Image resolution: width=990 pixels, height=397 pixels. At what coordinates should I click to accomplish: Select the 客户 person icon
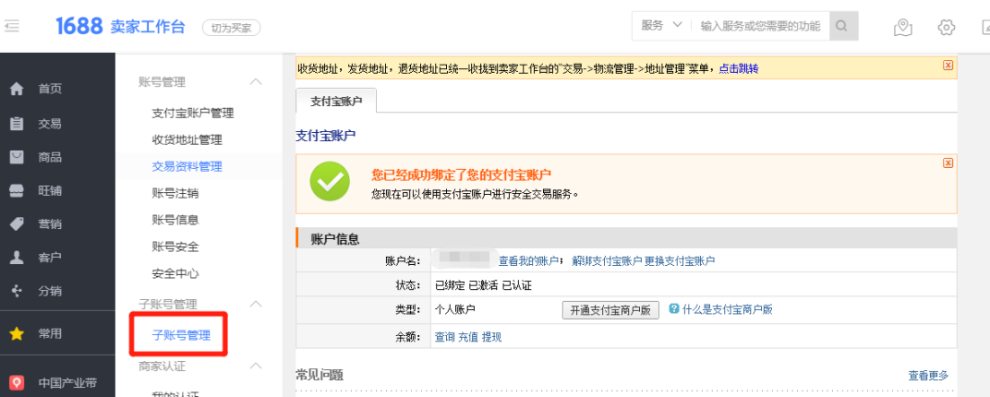pos(17,258)
